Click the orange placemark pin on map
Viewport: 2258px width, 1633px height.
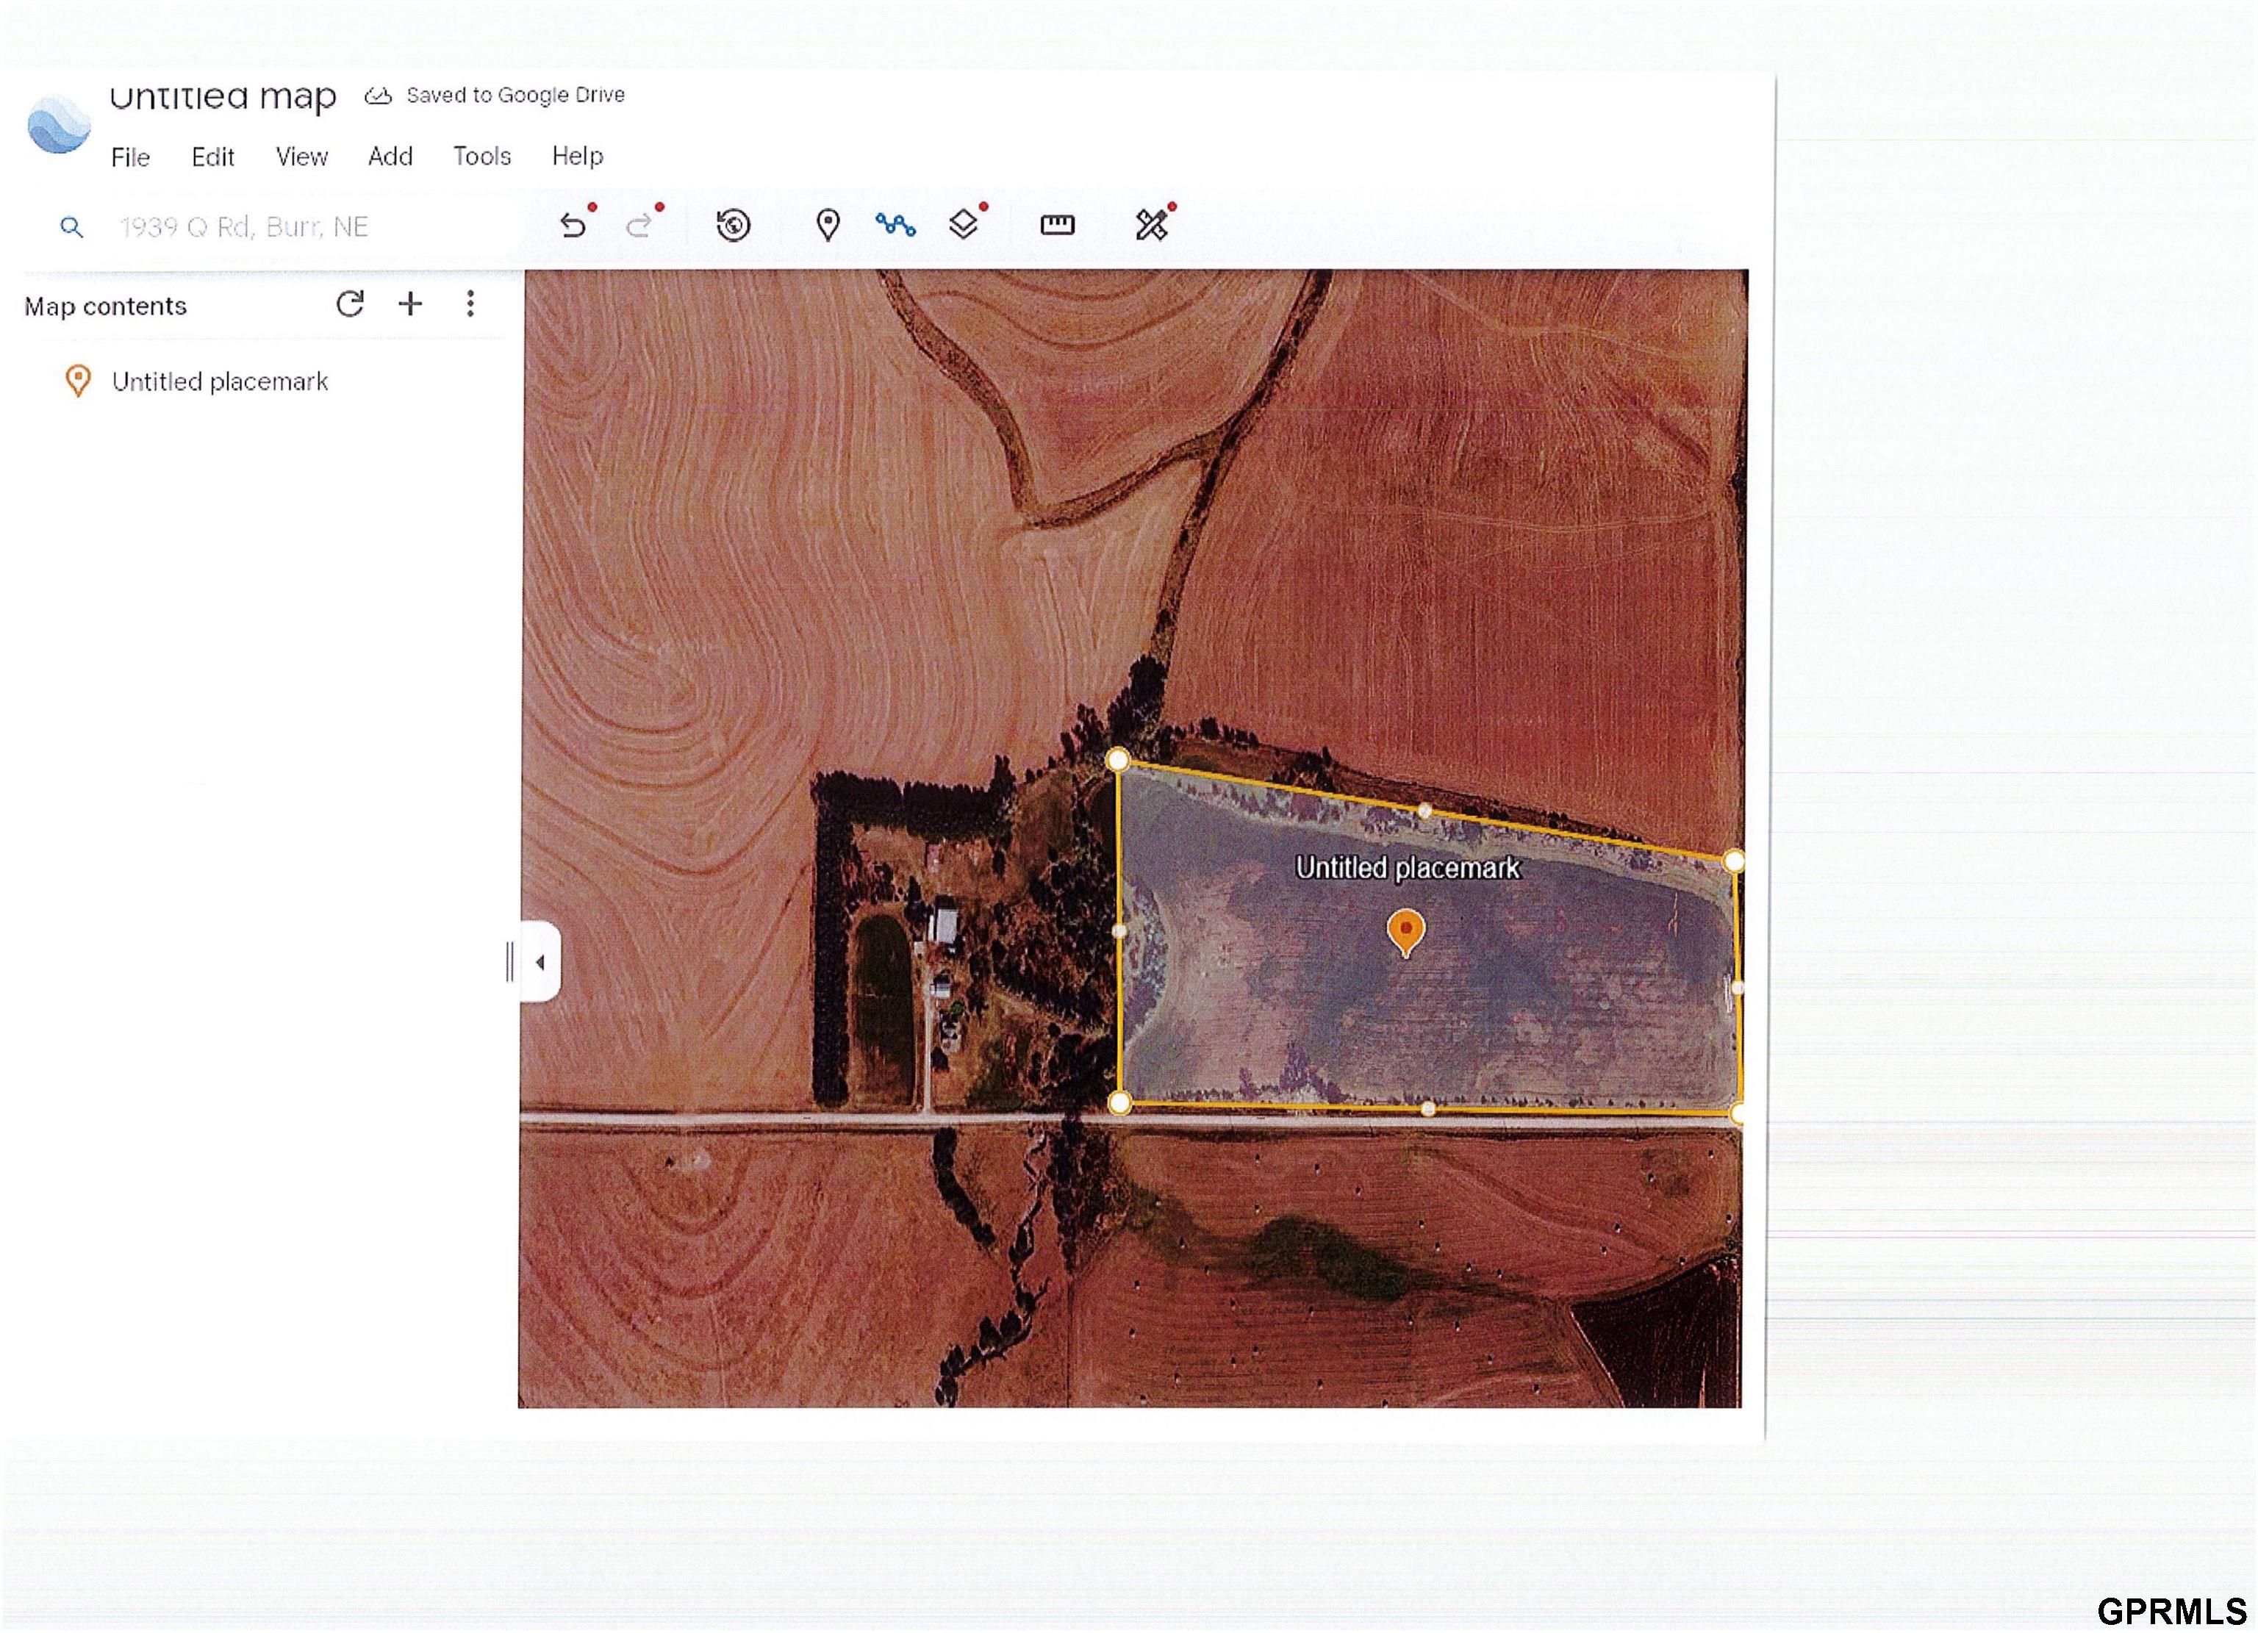1405,931
